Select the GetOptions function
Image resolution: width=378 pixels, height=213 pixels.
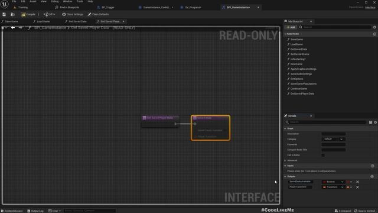[296, 79]
